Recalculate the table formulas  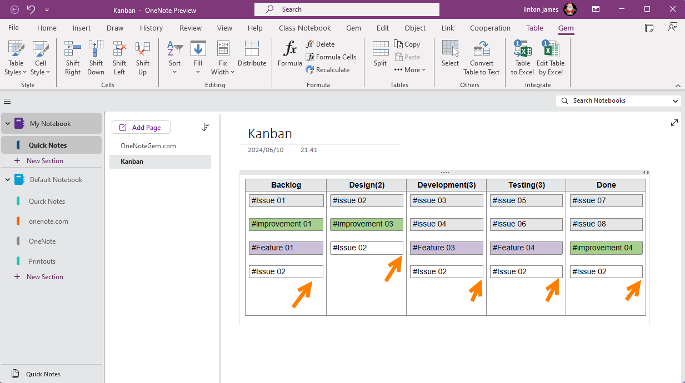328,70
